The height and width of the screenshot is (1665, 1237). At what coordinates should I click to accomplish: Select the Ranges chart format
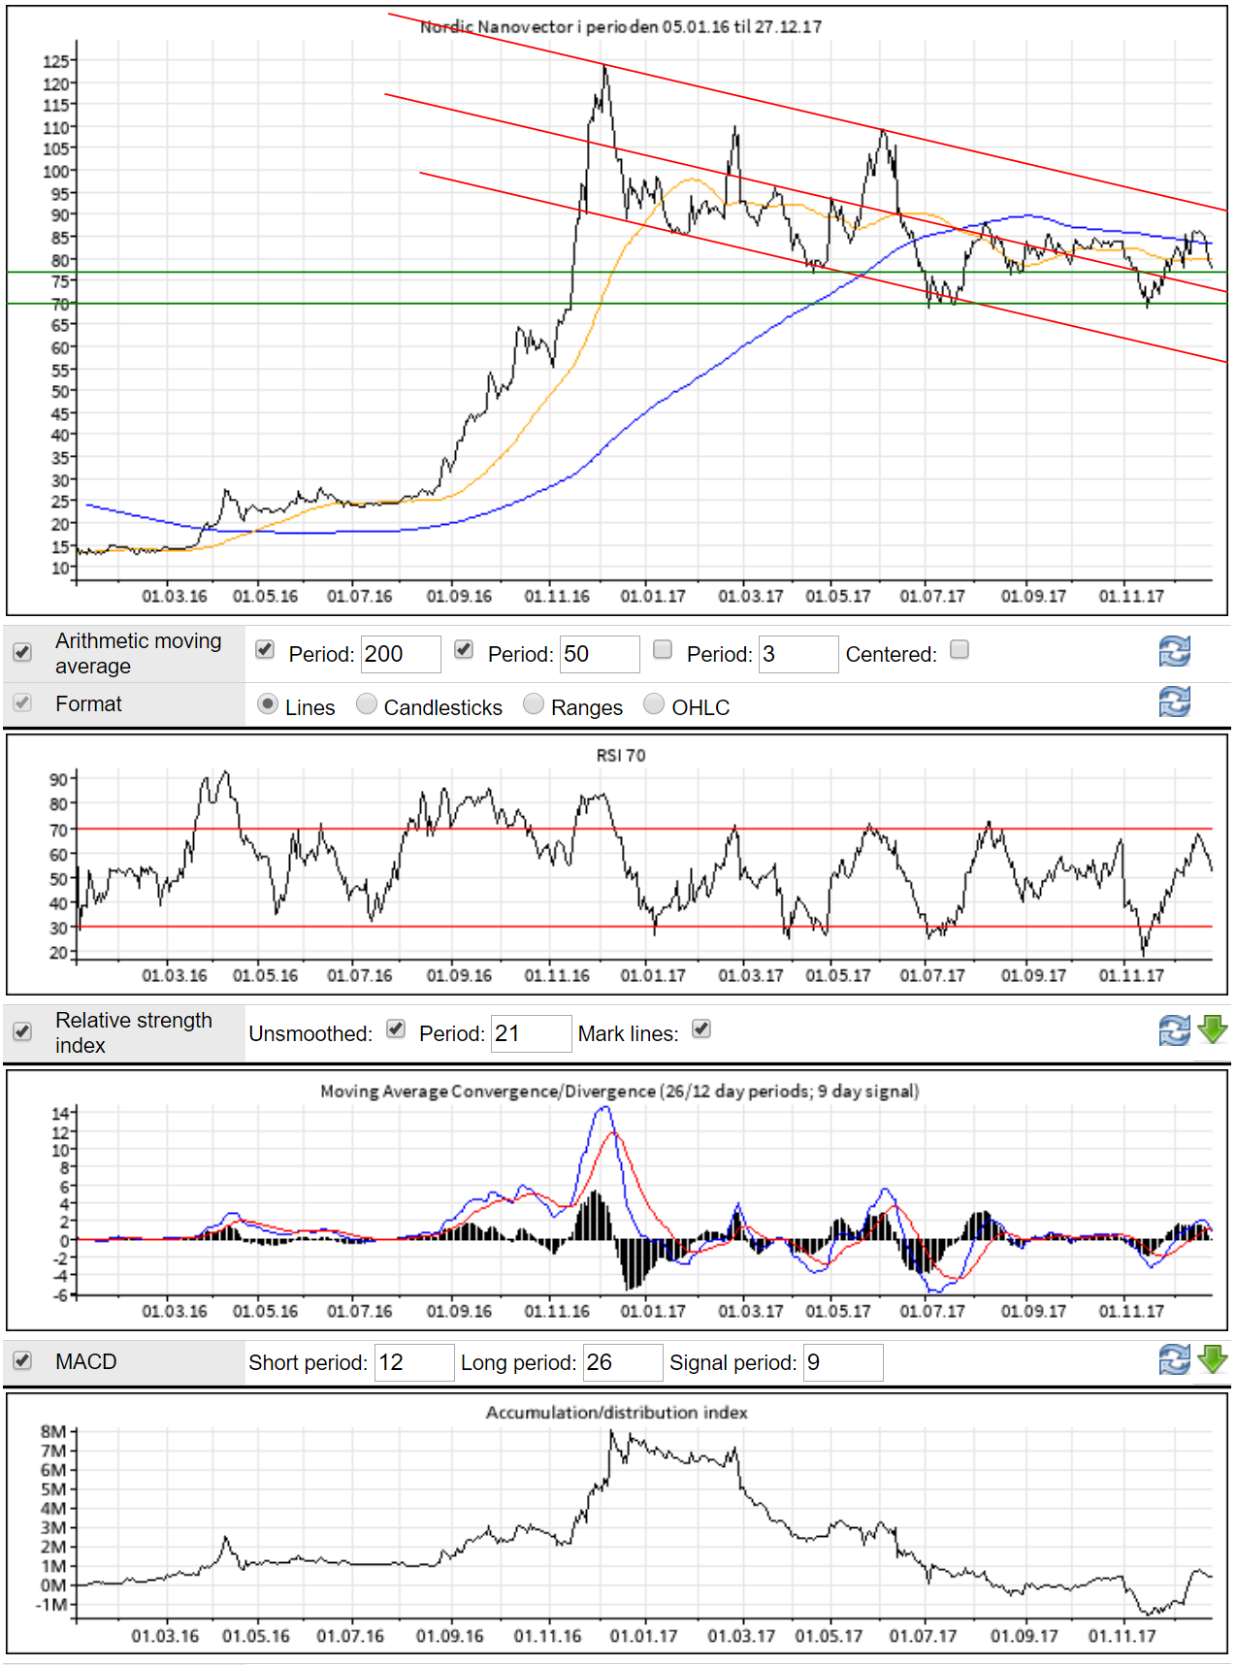click(534, 703)
